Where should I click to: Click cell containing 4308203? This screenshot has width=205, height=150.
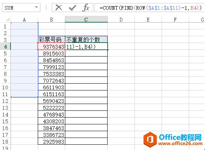pyautogui.click(x=51, y=121)
